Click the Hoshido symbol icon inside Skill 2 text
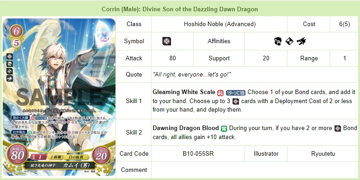The height and width of the screenshot is (180, 360). (337, 128)
